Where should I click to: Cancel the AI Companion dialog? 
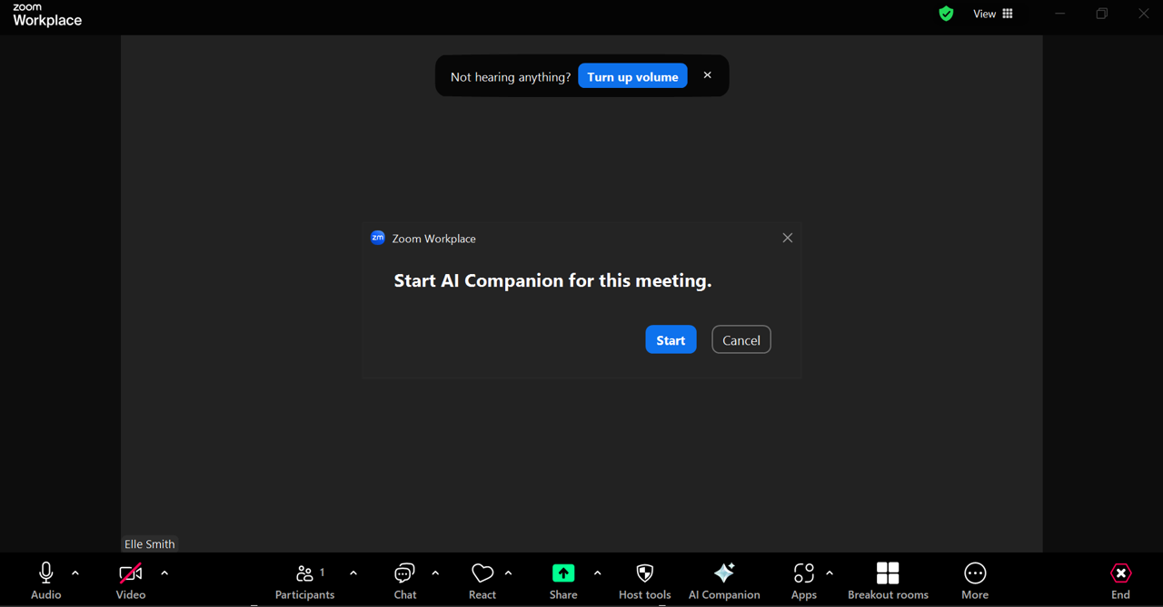(741, 339)
